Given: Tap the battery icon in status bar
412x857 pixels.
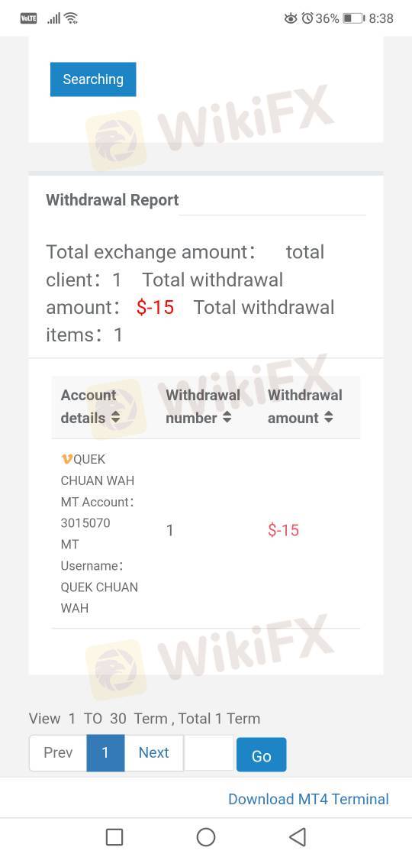Looking at the screenshot, I should 353,18.
